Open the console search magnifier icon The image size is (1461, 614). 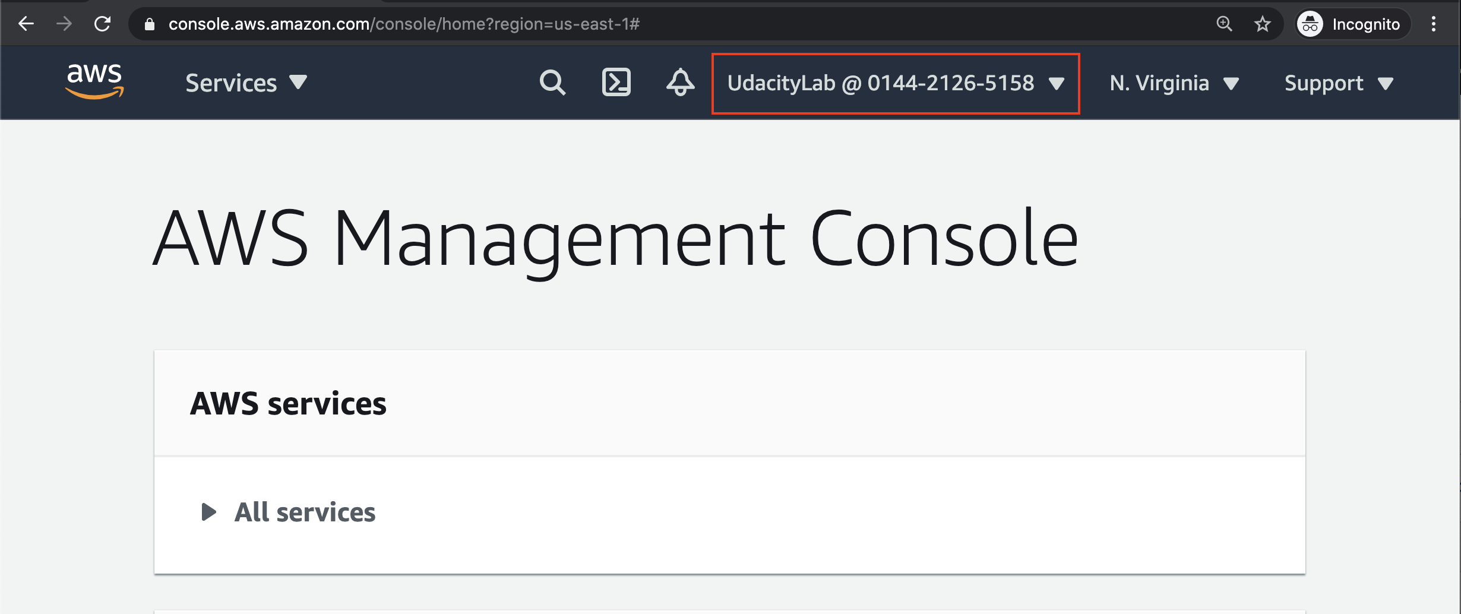click(x=552, y=83)
